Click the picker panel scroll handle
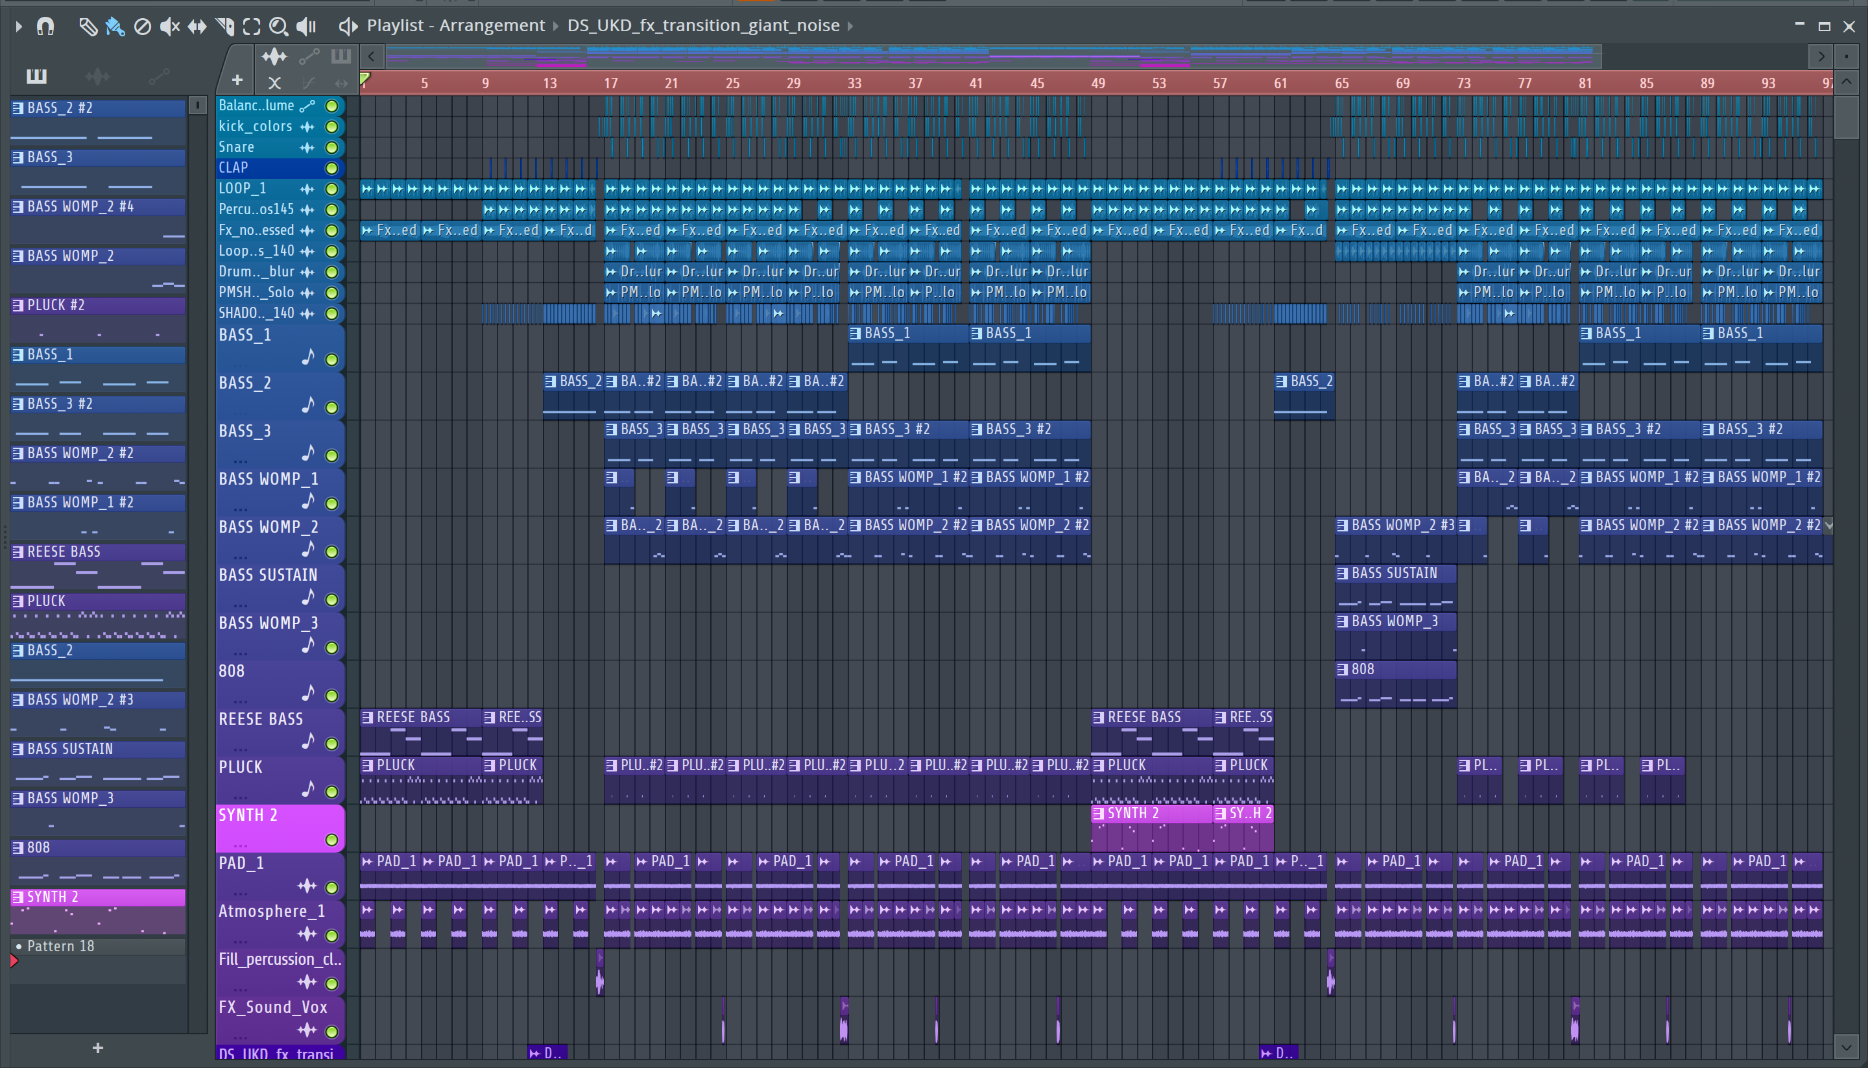Image resolution: width=1868 pixels, height=1068 pixels. click(x=197, y=106)
